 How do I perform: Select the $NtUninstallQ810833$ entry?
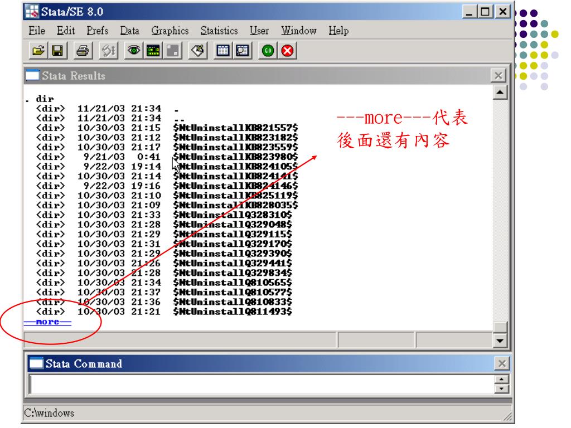tap(233, 301)
